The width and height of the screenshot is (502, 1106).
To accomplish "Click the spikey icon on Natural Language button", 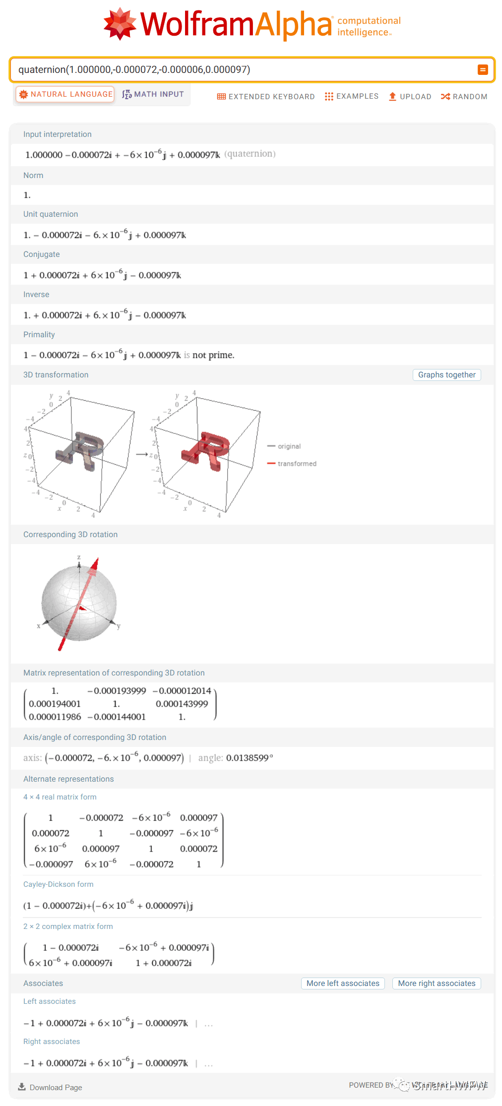I will [x=23, y=94].
